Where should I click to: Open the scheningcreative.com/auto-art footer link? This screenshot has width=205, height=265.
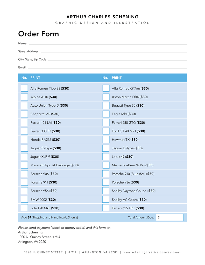152,252
